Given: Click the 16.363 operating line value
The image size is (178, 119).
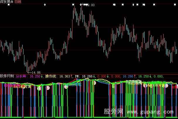Looking at the screenshot, I should pos(65,76).
